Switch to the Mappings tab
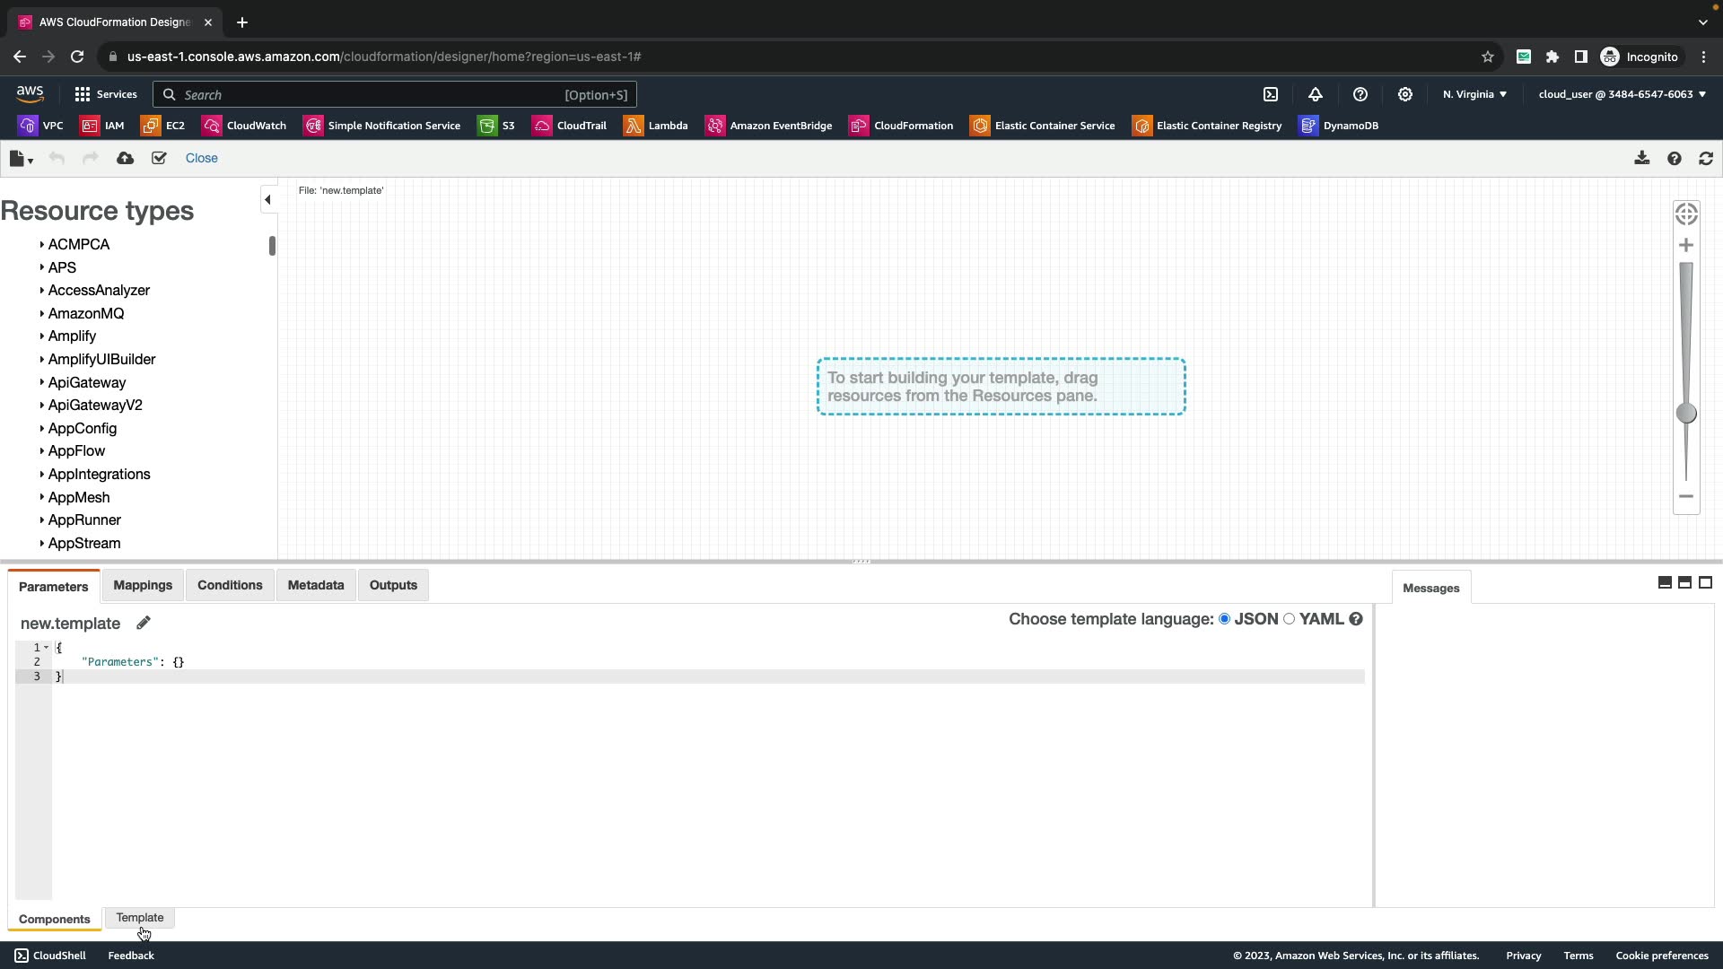The width and height of the screenshot is (1723, 969). point(143,585)
